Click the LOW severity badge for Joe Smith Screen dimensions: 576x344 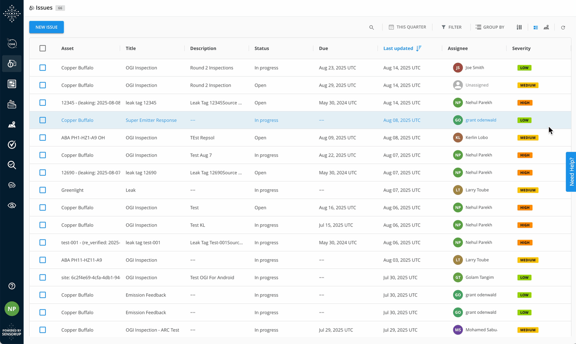pyautogui.click(x=524, y=68)
